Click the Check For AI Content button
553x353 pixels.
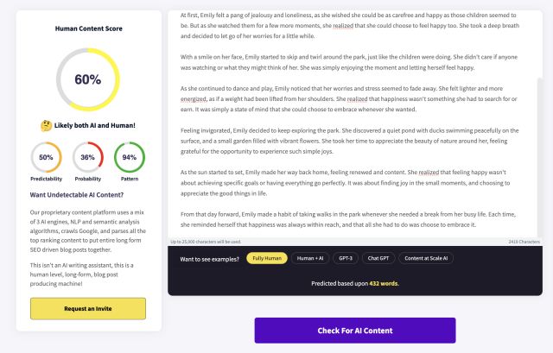pyautogui.click(x=355, y=331)
